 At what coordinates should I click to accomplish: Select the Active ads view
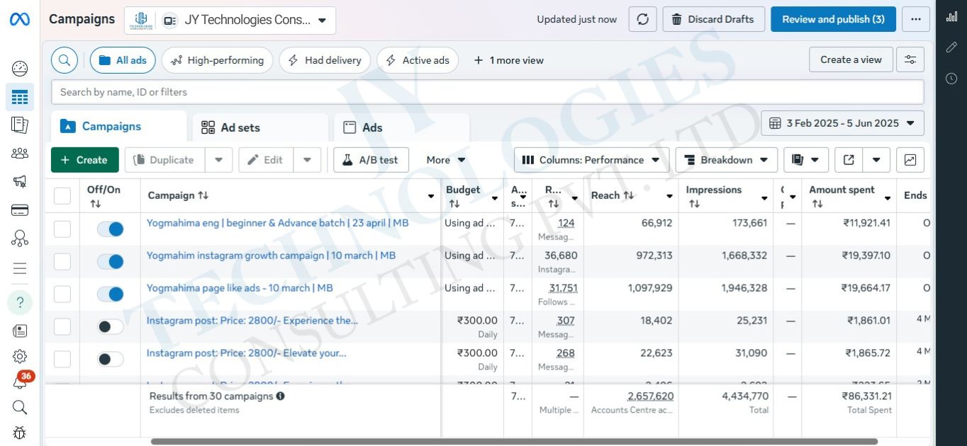pos(418,60)
